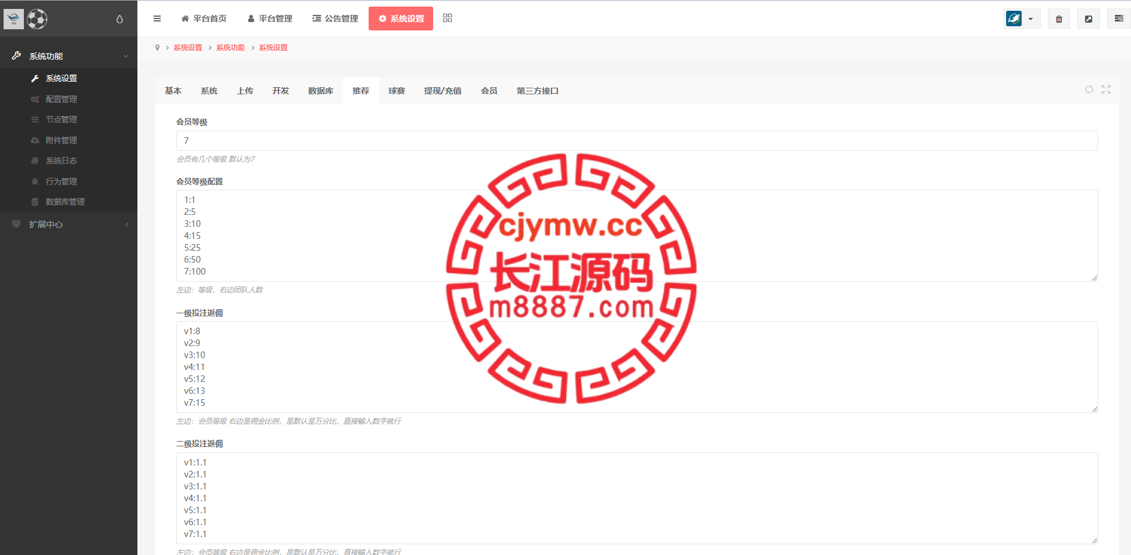Click the trash clear-cache icon
Viewport: 1131px width, 555px height.
(x=1059, y=19)
